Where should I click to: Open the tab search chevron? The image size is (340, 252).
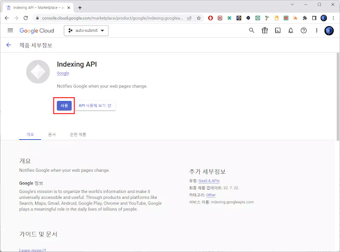pos(292,4)
